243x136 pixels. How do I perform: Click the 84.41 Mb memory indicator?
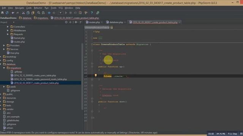point(221,134)
